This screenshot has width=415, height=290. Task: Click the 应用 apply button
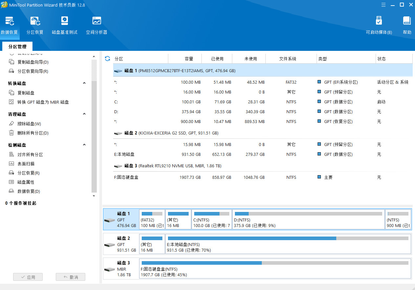point(28,277)
